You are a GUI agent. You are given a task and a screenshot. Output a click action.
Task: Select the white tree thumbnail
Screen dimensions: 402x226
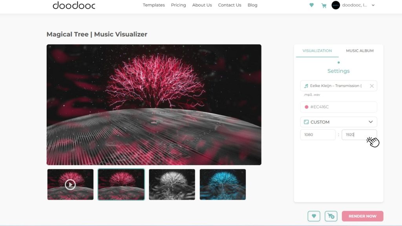click(172, 184)
